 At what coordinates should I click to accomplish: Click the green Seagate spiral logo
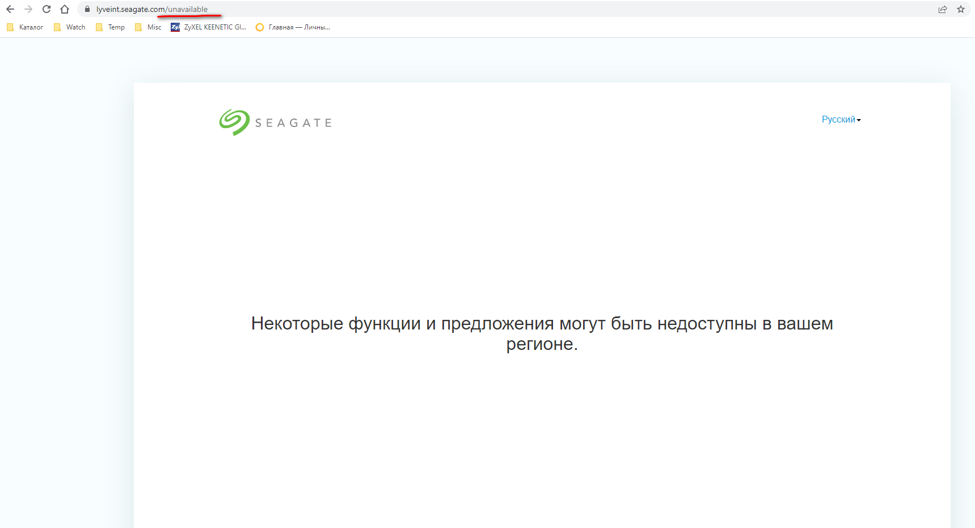[x=234, y=122]
